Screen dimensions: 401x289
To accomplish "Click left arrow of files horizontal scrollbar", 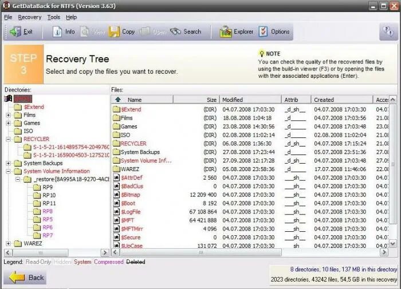I will [x=115, y=252].
